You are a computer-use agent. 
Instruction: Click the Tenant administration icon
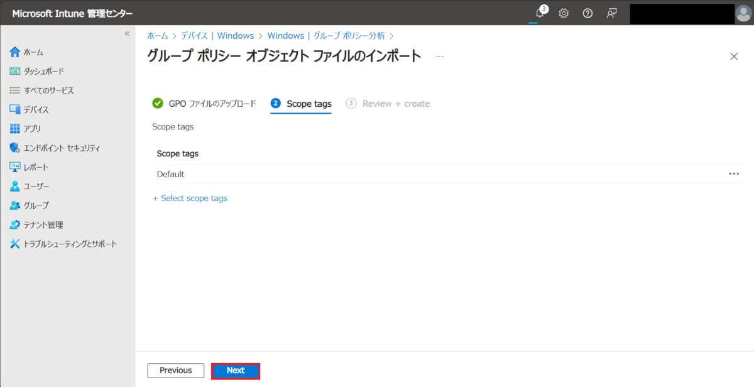pyautogui.click(x=15, y=225)
